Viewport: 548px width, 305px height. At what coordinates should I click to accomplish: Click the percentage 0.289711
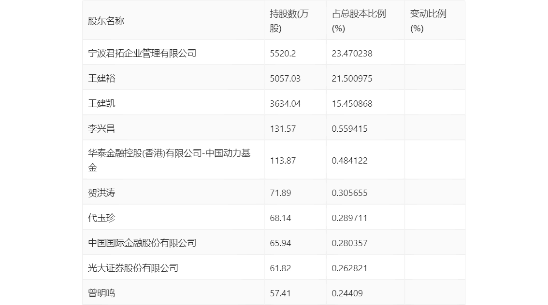[x=349, y=218]
